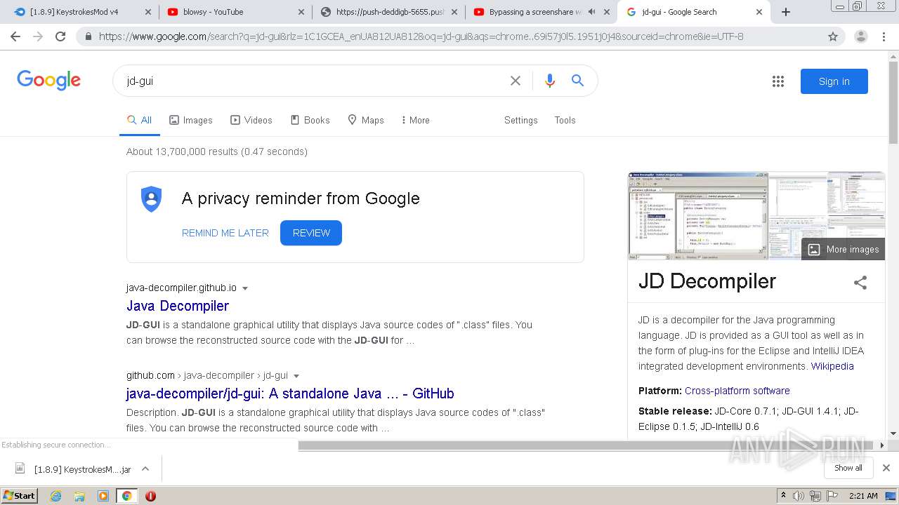Open the Wikipedia link
Screen dimensions: 899x505
point(832,366)
